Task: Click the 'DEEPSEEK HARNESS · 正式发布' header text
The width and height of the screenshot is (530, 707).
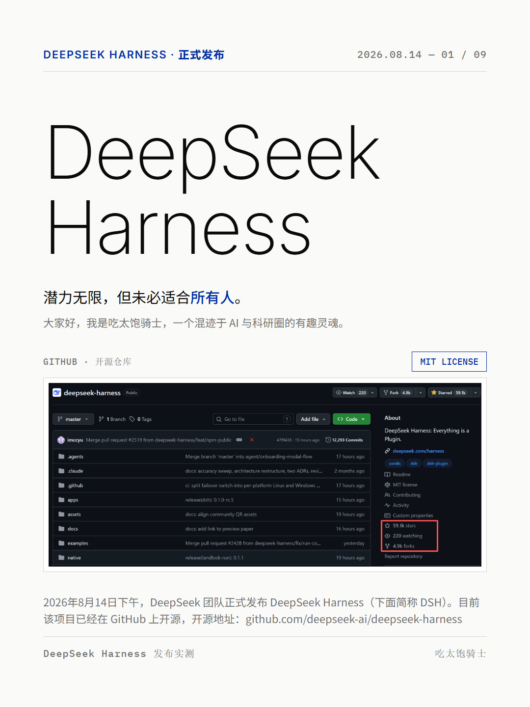Action: 134,54
